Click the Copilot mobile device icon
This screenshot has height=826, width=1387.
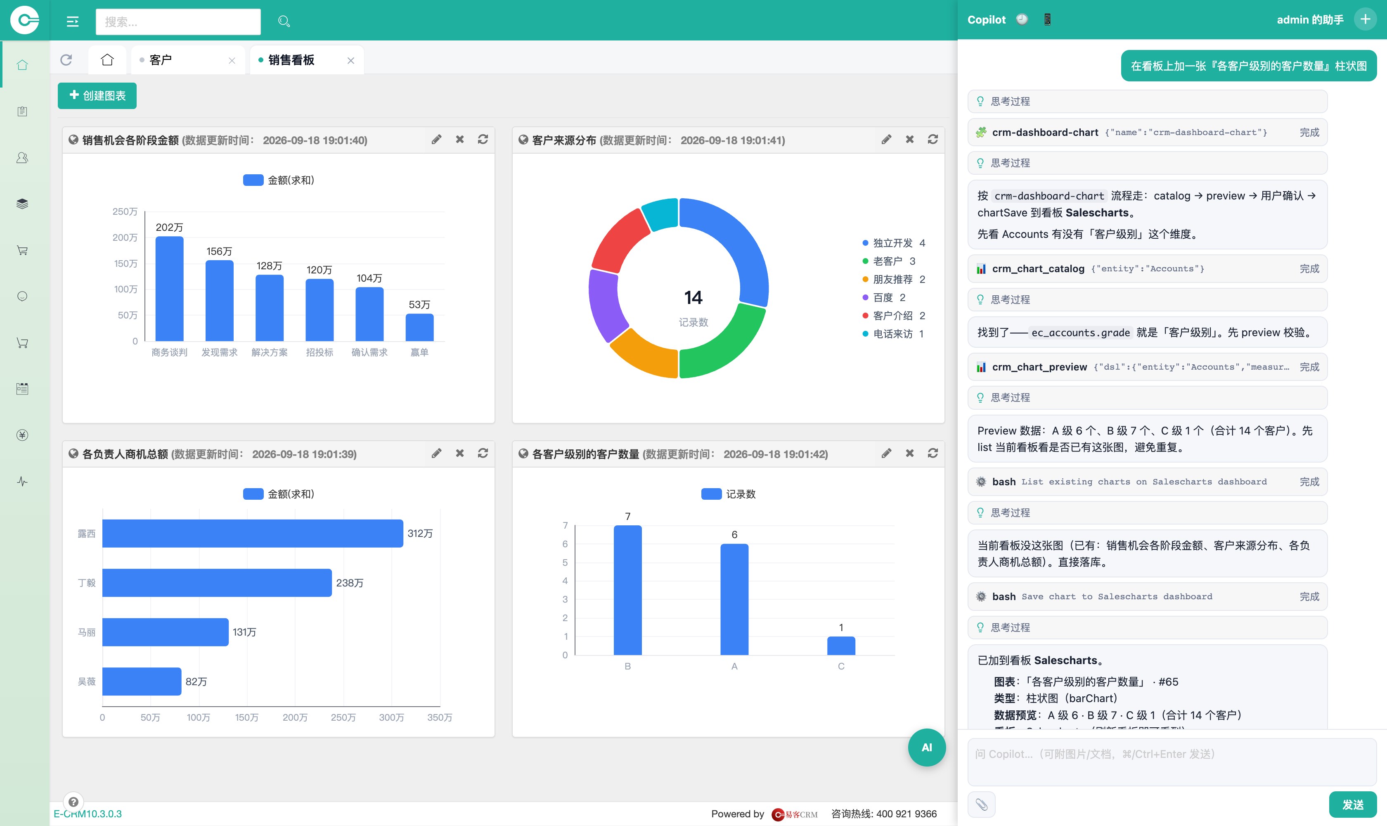[x=1048, y=19]
